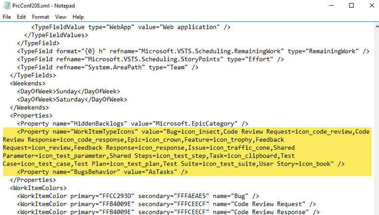This screenshot has height=215, width=379.
Task: Open the View menu
Action: coord(60,17)
